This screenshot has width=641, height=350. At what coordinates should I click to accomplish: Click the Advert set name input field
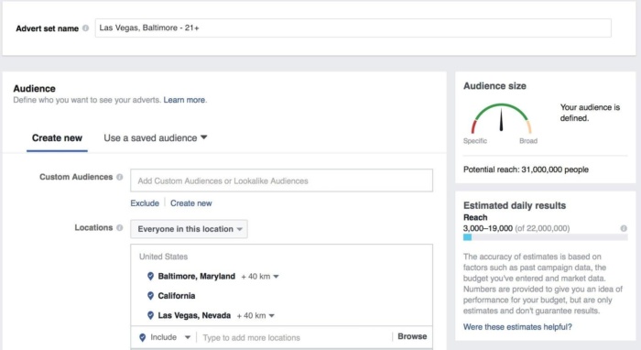tap(353, 27)
